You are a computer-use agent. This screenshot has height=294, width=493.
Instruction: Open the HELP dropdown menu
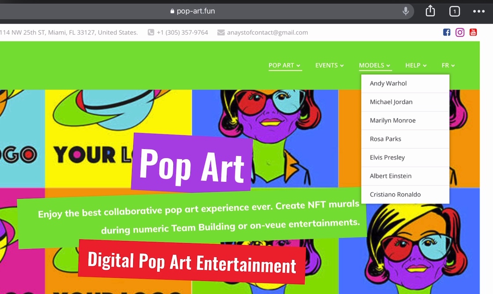tap(415, 65)
